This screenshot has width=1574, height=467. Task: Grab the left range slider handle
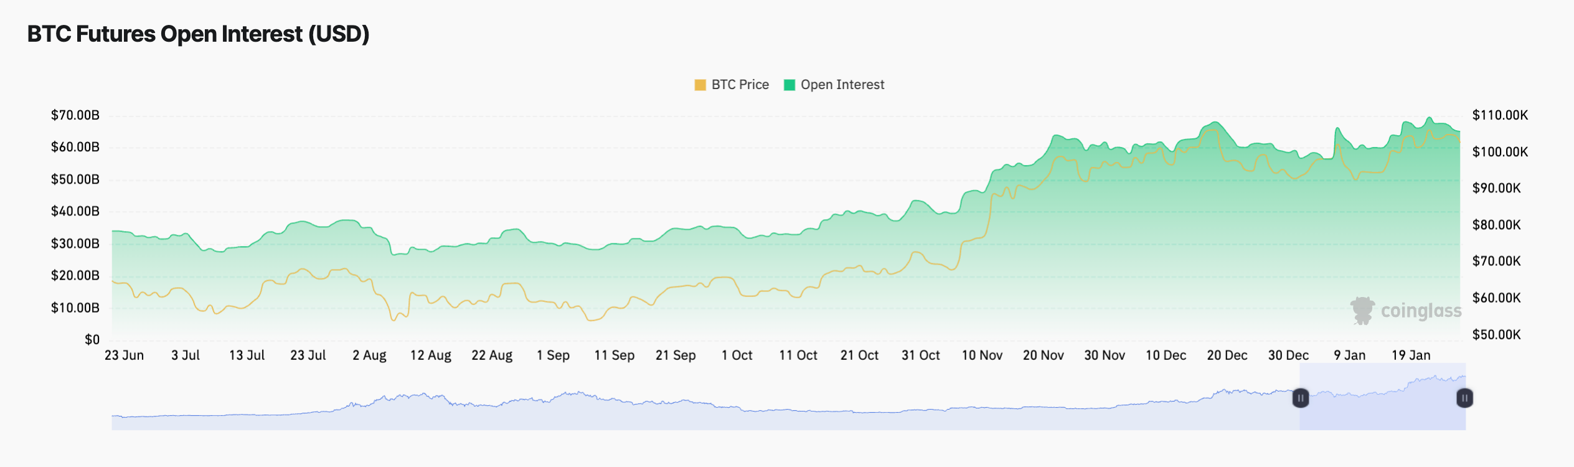pos(1301,398)
